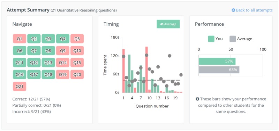
Task: Click the green bar for question 3
Action: click(129, 74)
